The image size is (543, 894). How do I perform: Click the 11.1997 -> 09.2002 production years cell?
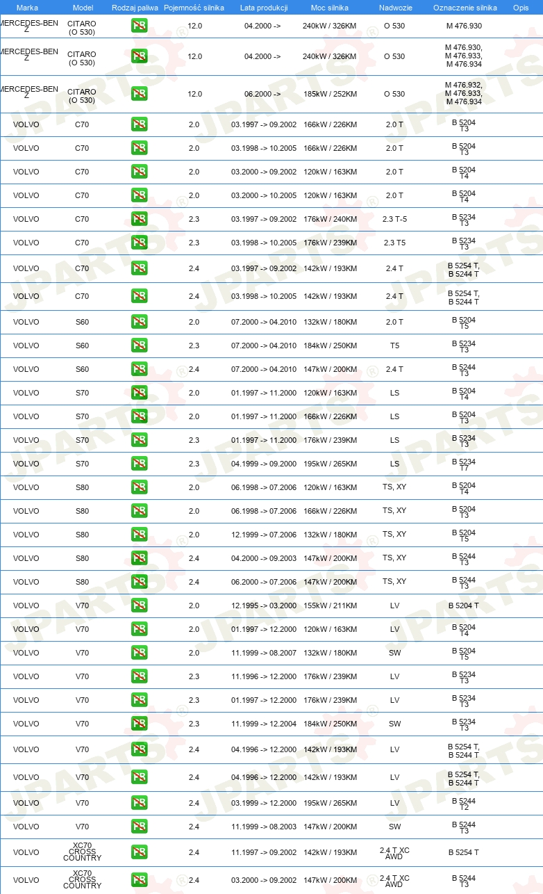pos(264,852)
